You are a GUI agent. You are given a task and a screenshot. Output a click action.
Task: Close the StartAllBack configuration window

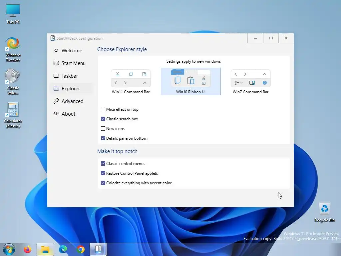coord(286,38)
